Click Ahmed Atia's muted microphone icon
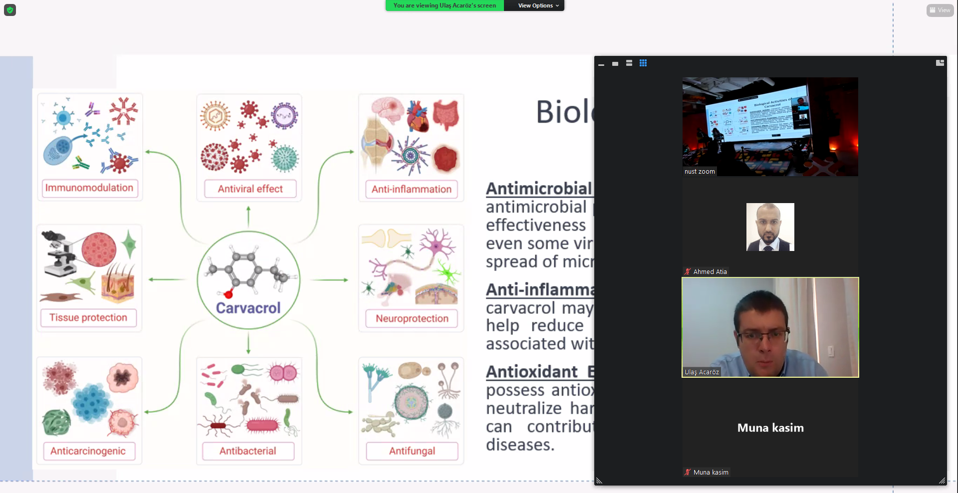 click(688, 272)
